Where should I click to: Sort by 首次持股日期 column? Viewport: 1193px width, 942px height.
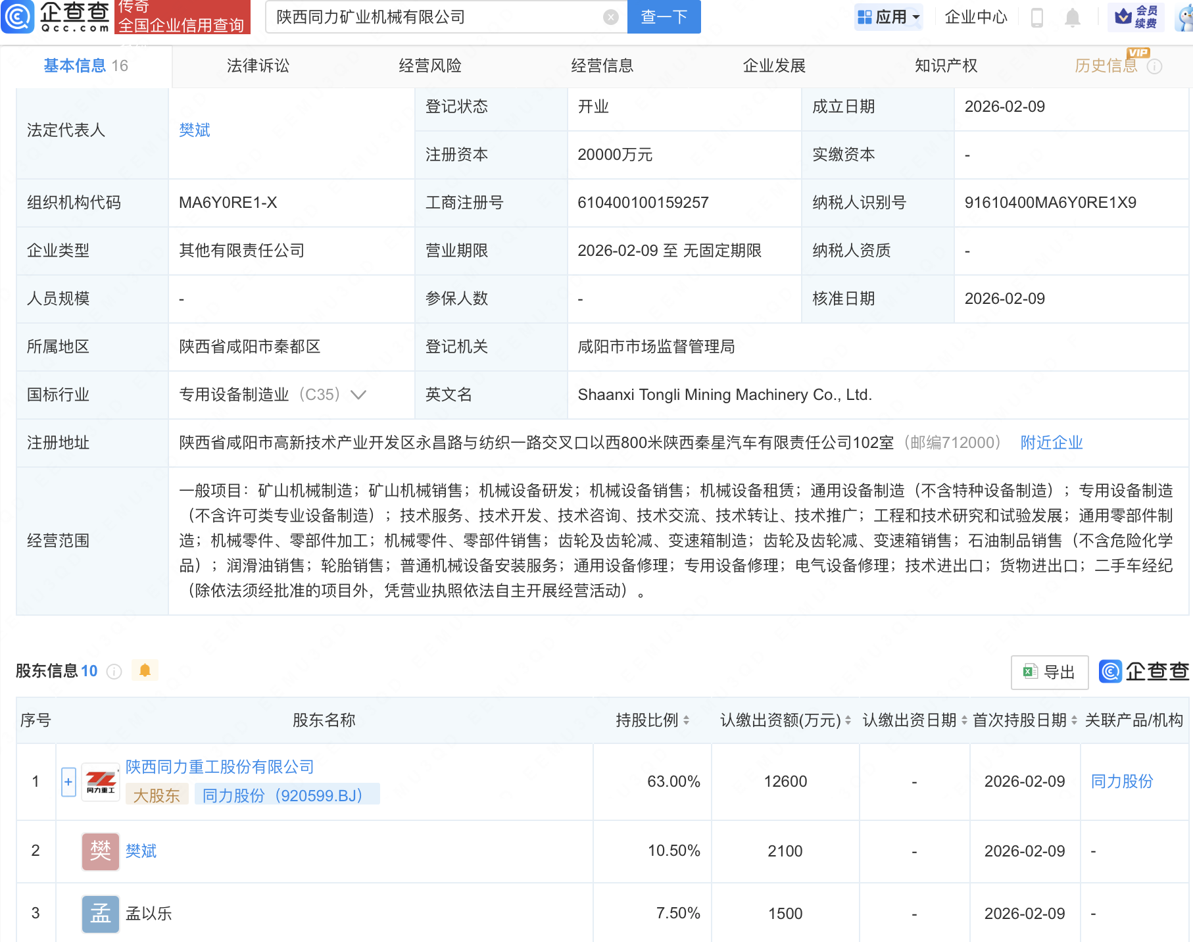point(1073,720)
